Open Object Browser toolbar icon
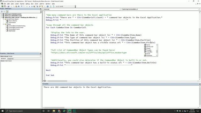This screenshot has width=201, height=113. click(x=42, y=6)
